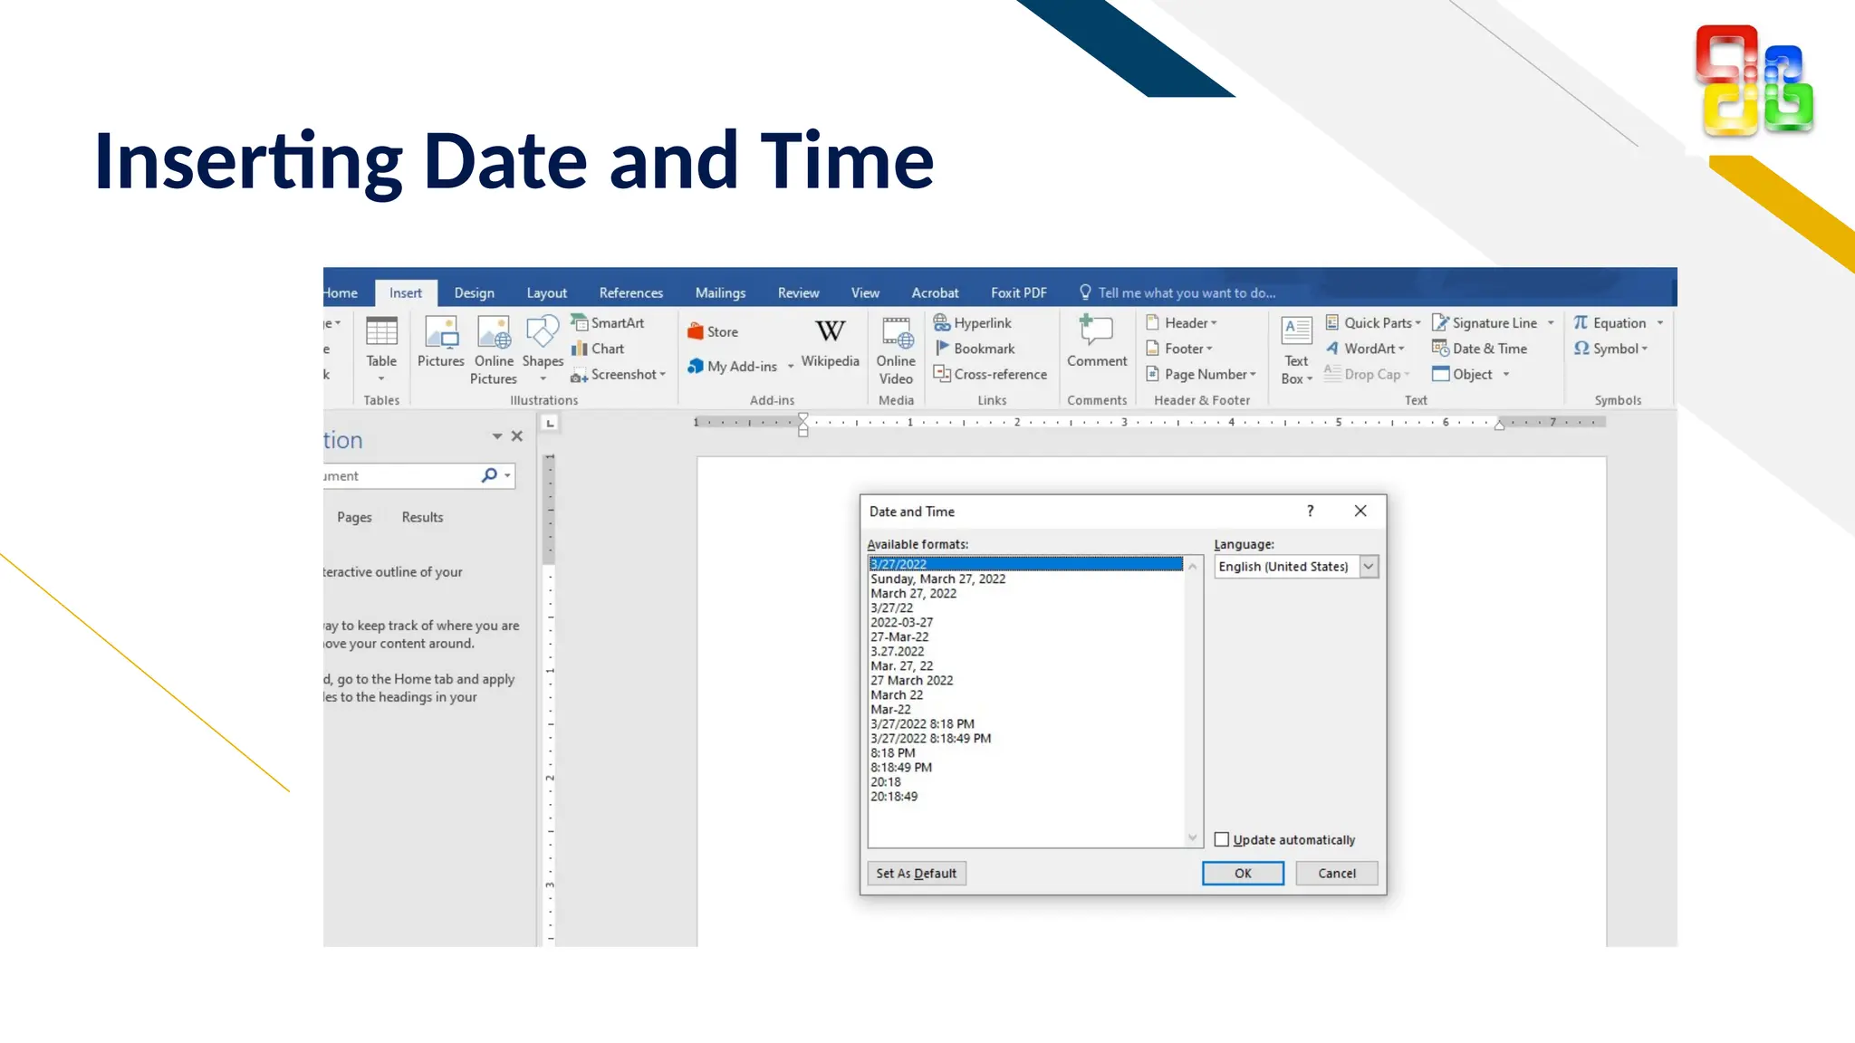Open the Quick Parts dropdown

(x=1373, y=322)
